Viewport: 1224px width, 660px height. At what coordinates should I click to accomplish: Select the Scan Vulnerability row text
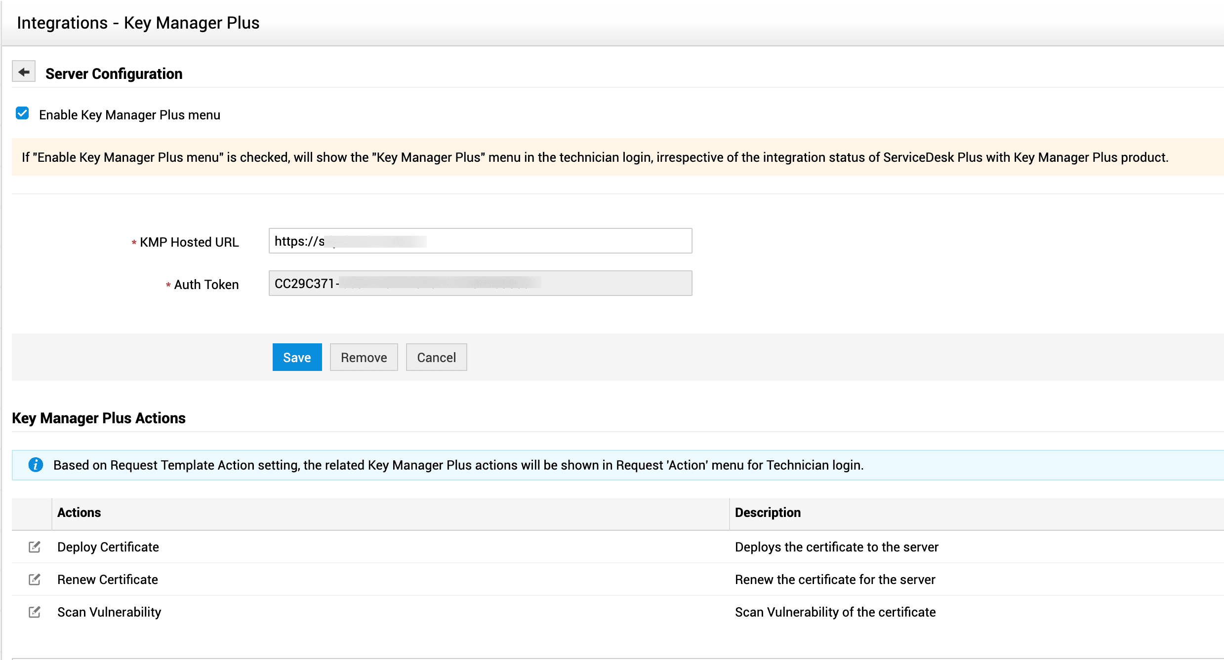109,612
